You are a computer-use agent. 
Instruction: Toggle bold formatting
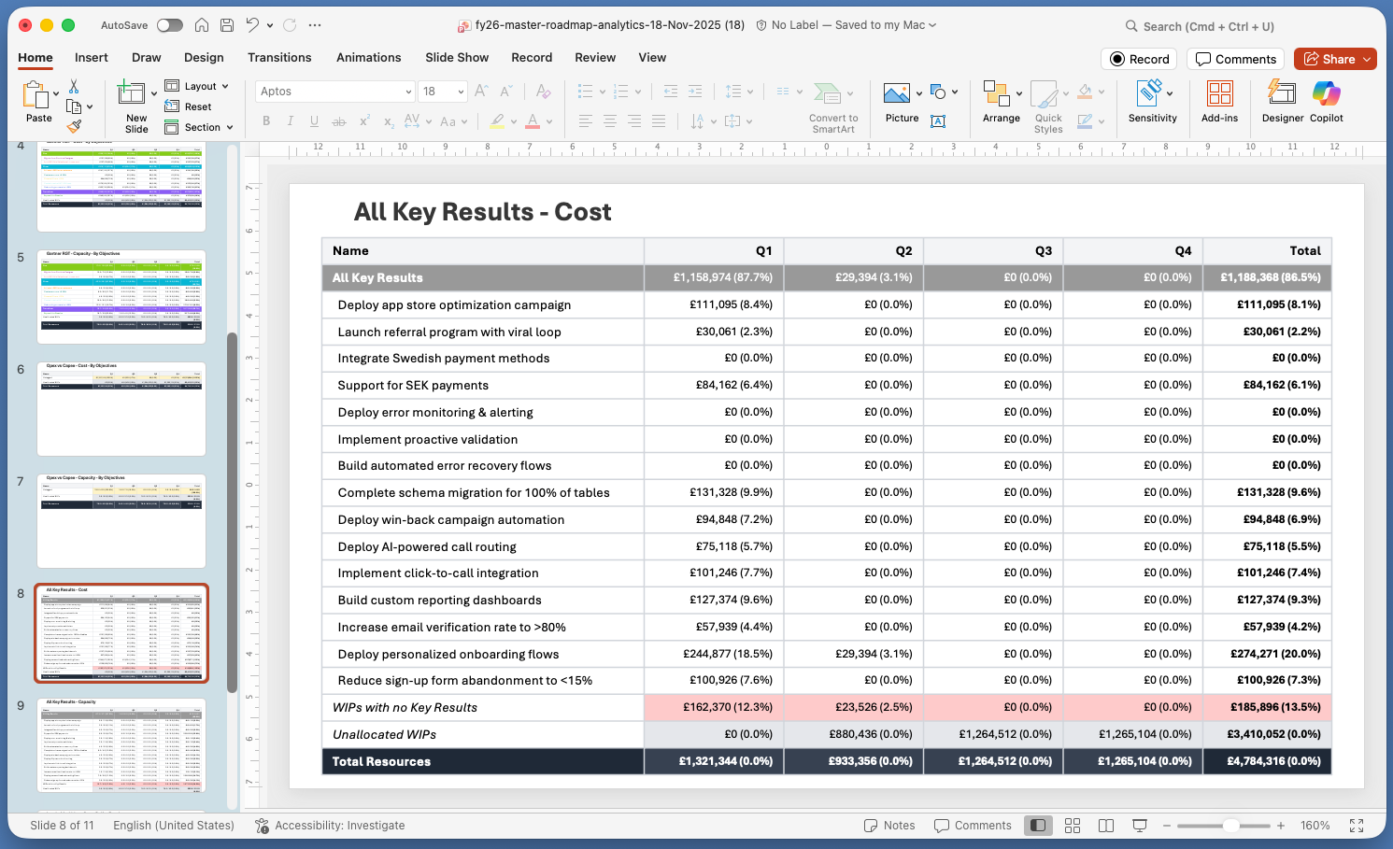265,120
